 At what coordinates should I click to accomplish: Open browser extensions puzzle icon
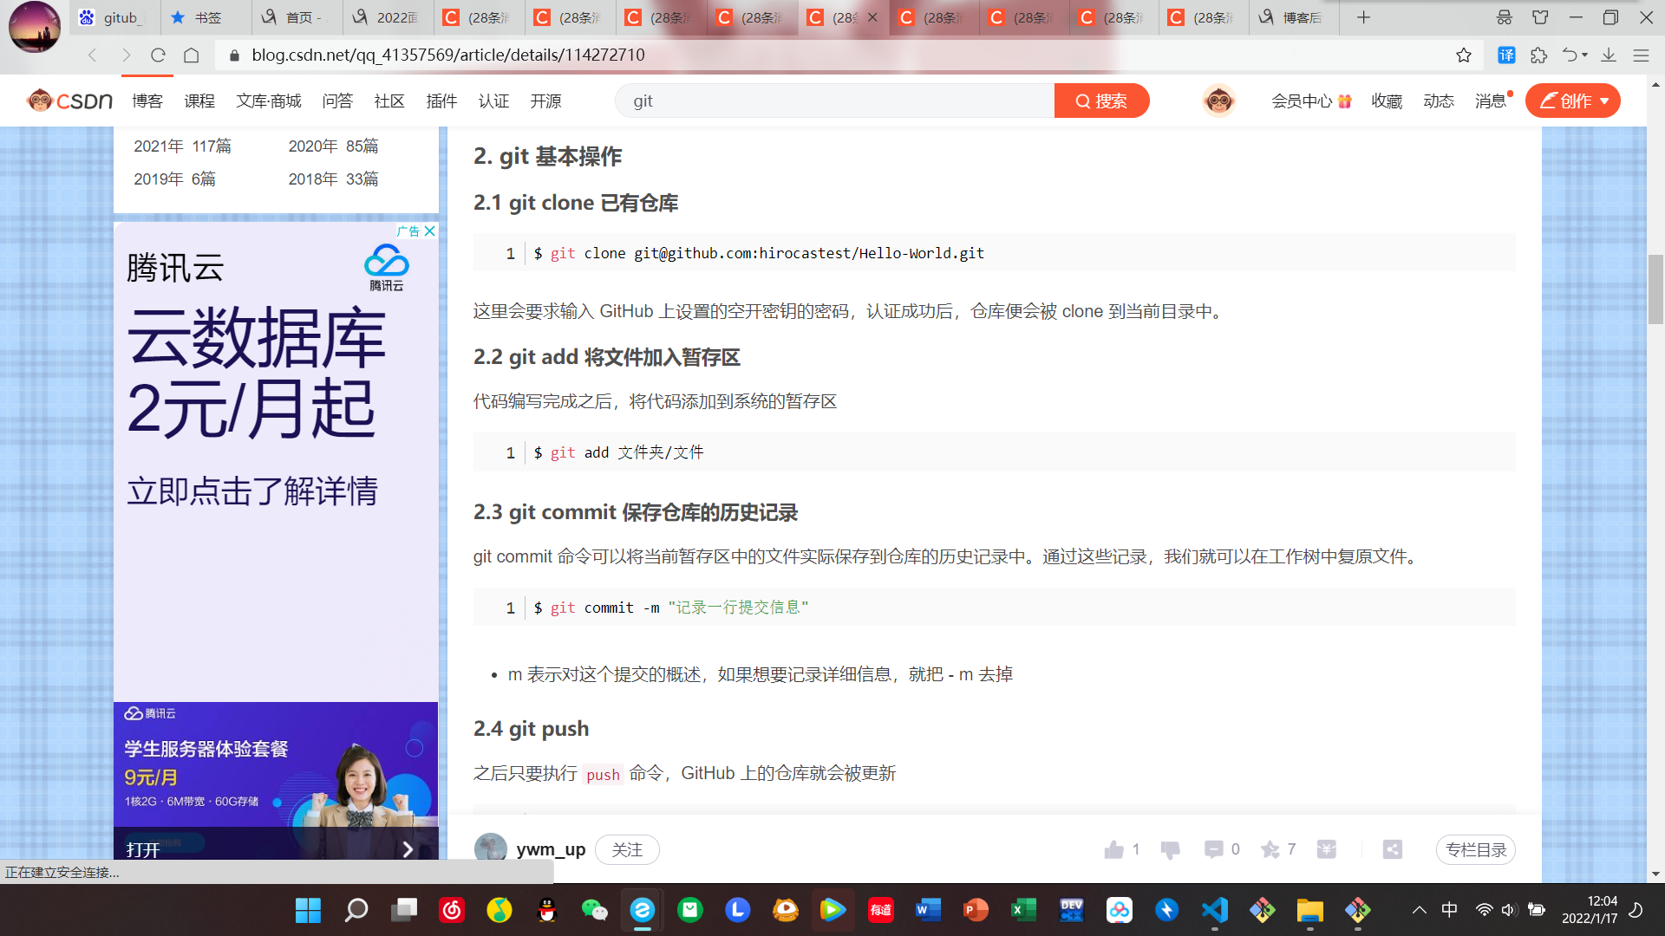point(1539,55)
